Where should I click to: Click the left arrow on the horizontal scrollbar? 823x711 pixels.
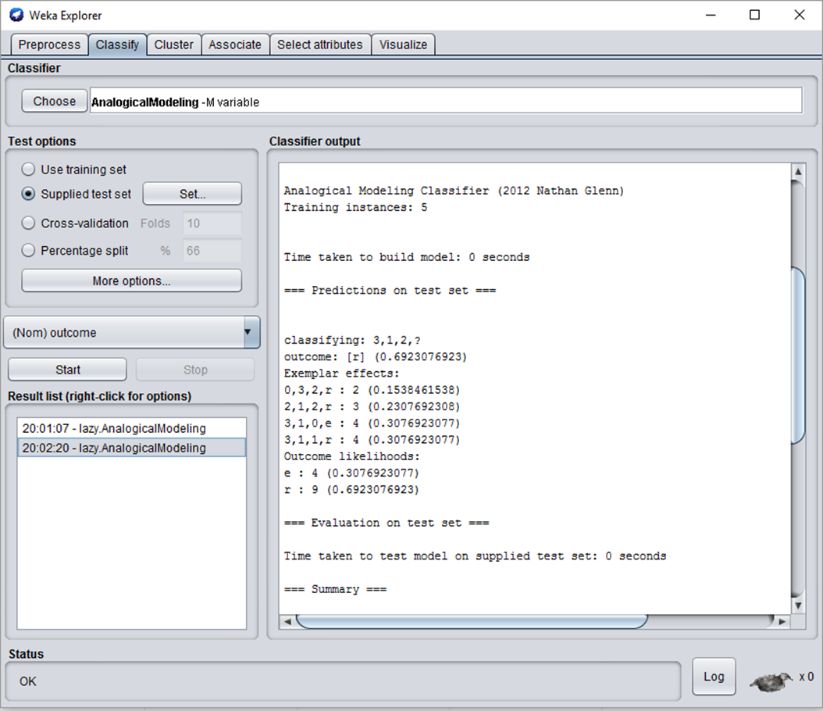[287, 620]
